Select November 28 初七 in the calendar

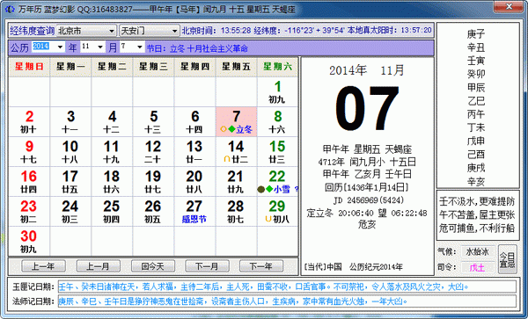(x=237, y=212)
